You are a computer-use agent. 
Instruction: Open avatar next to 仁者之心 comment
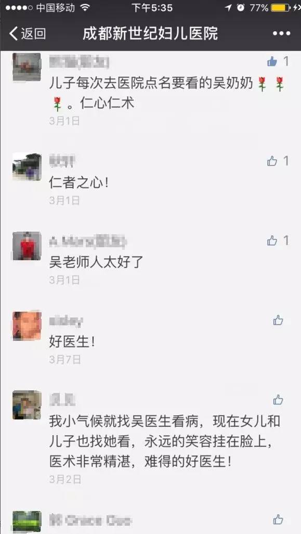click(27, 167)
